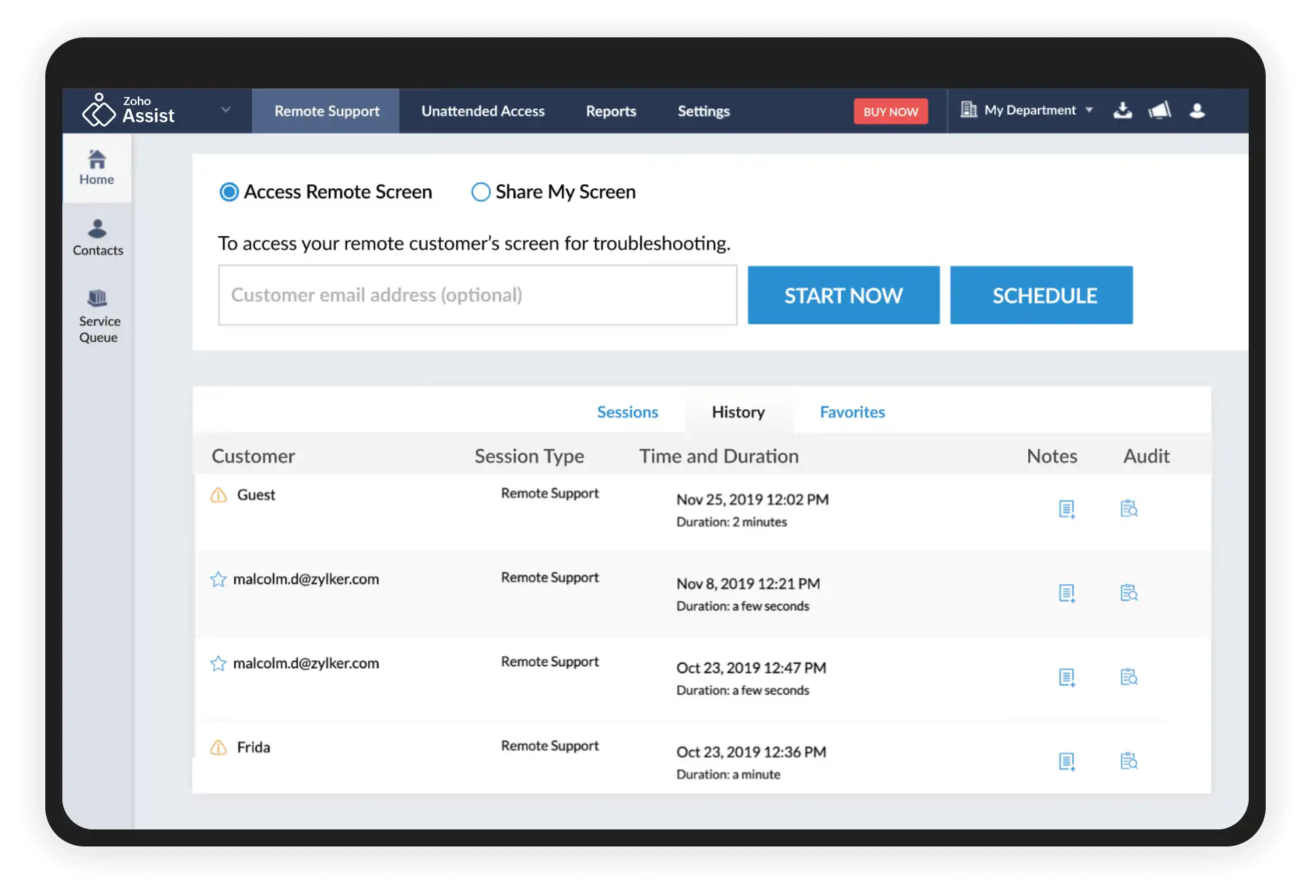1311x895 pixels.
Task: Click Remote Support type in Frida row
Action: pos(550,746)
